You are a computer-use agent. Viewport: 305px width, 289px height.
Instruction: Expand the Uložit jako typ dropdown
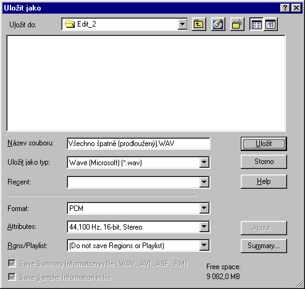tap(204, 163)
